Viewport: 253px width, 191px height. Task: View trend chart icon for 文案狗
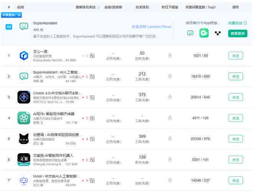92,160
